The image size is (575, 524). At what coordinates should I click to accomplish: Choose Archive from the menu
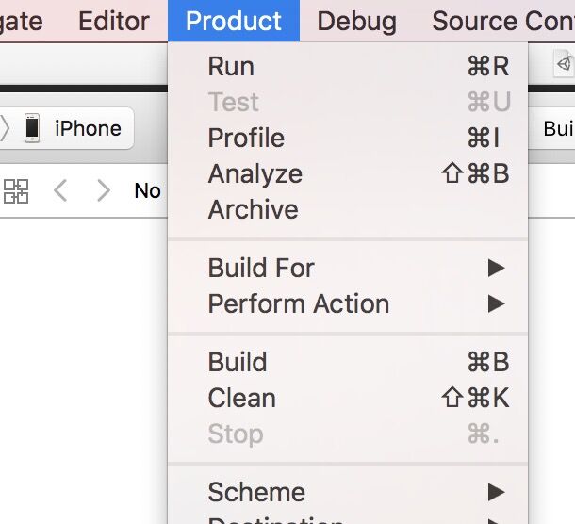pyautogui.click(x=253, y=210)
